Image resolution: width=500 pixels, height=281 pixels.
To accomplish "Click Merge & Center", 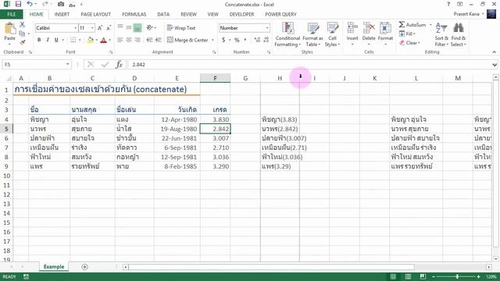I will [x=187, y=40].
